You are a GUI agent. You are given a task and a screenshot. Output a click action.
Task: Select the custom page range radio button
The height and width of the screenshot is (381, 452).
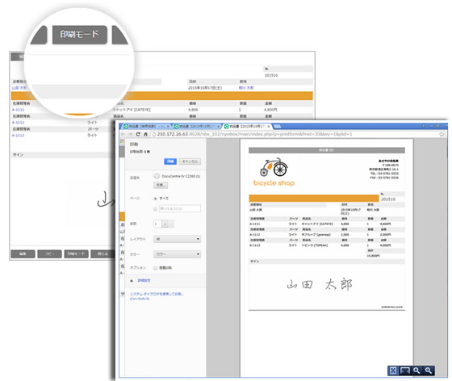pos(155,208)
